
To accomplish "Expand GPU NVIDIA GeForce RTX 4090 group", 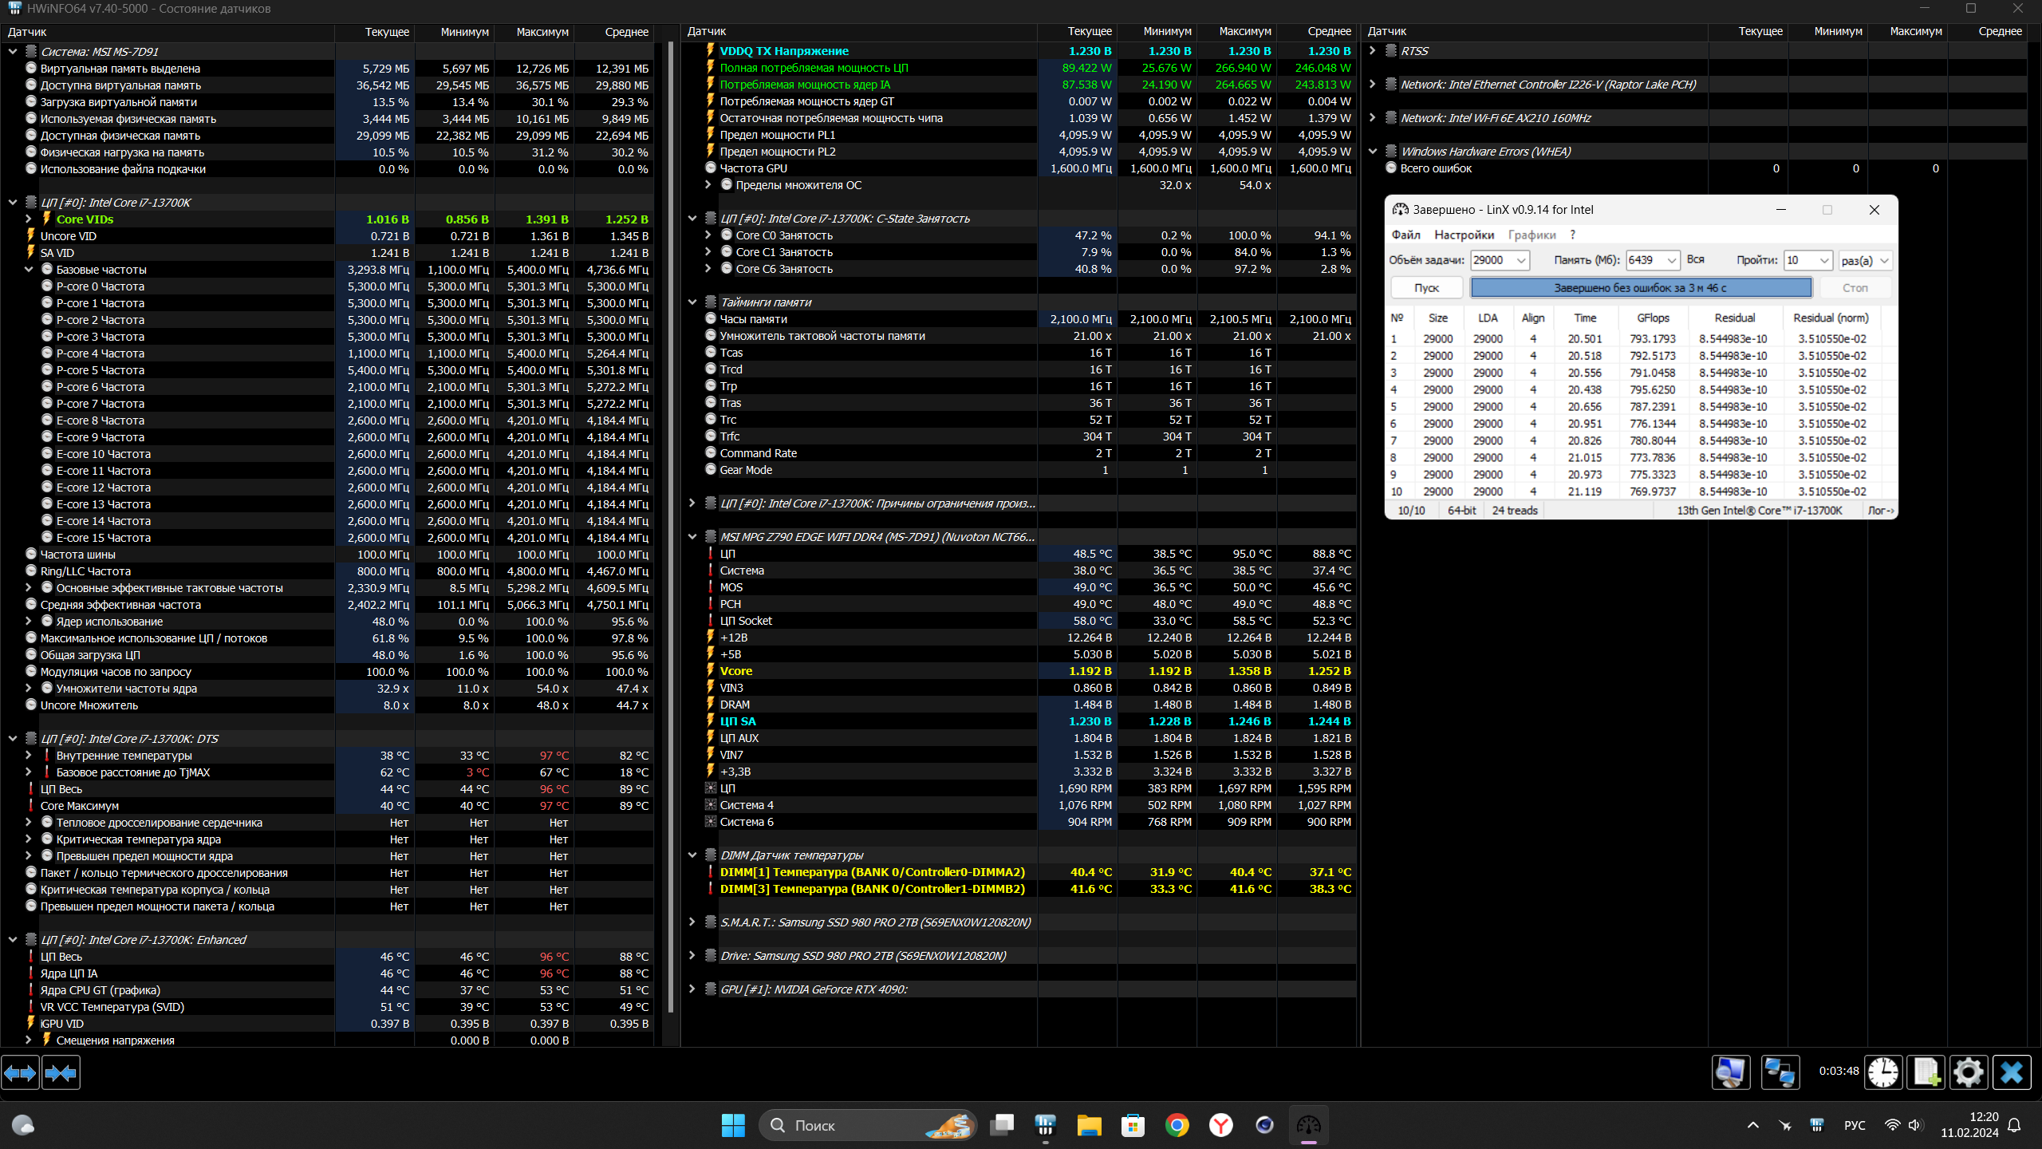I will tap(692, 989).
